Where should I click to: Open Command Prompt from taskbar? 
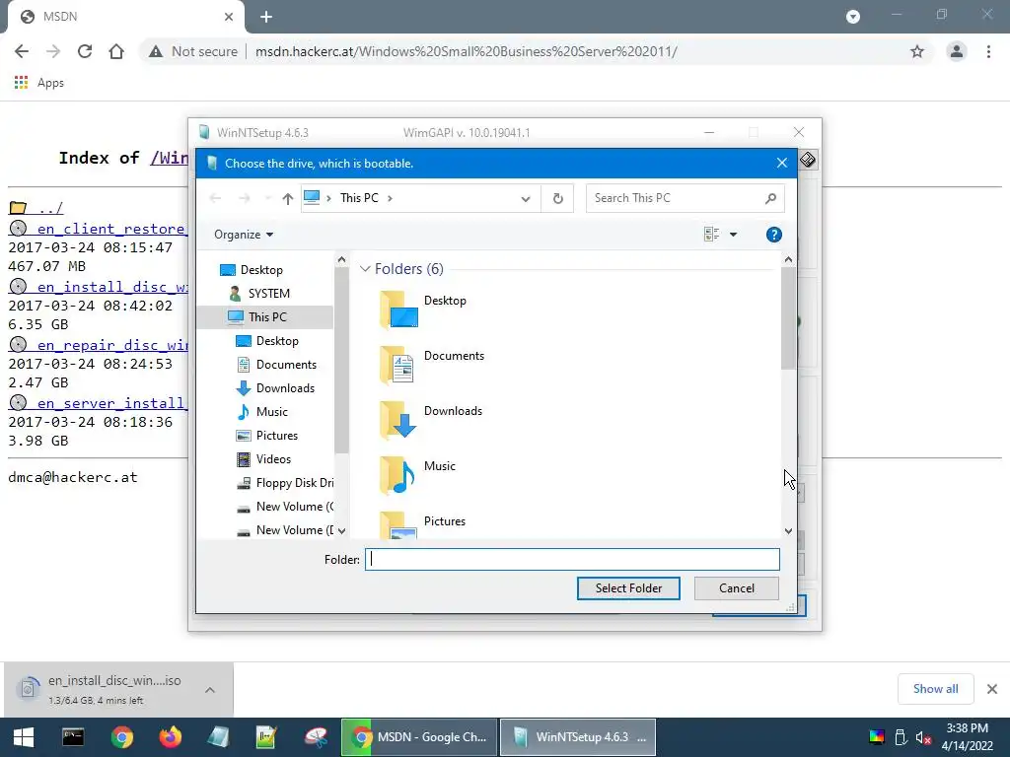73,737
